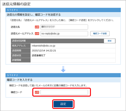Screen dimensions: 126x111
Task: Click the 送信準備完了 status text
Action: 38,55
